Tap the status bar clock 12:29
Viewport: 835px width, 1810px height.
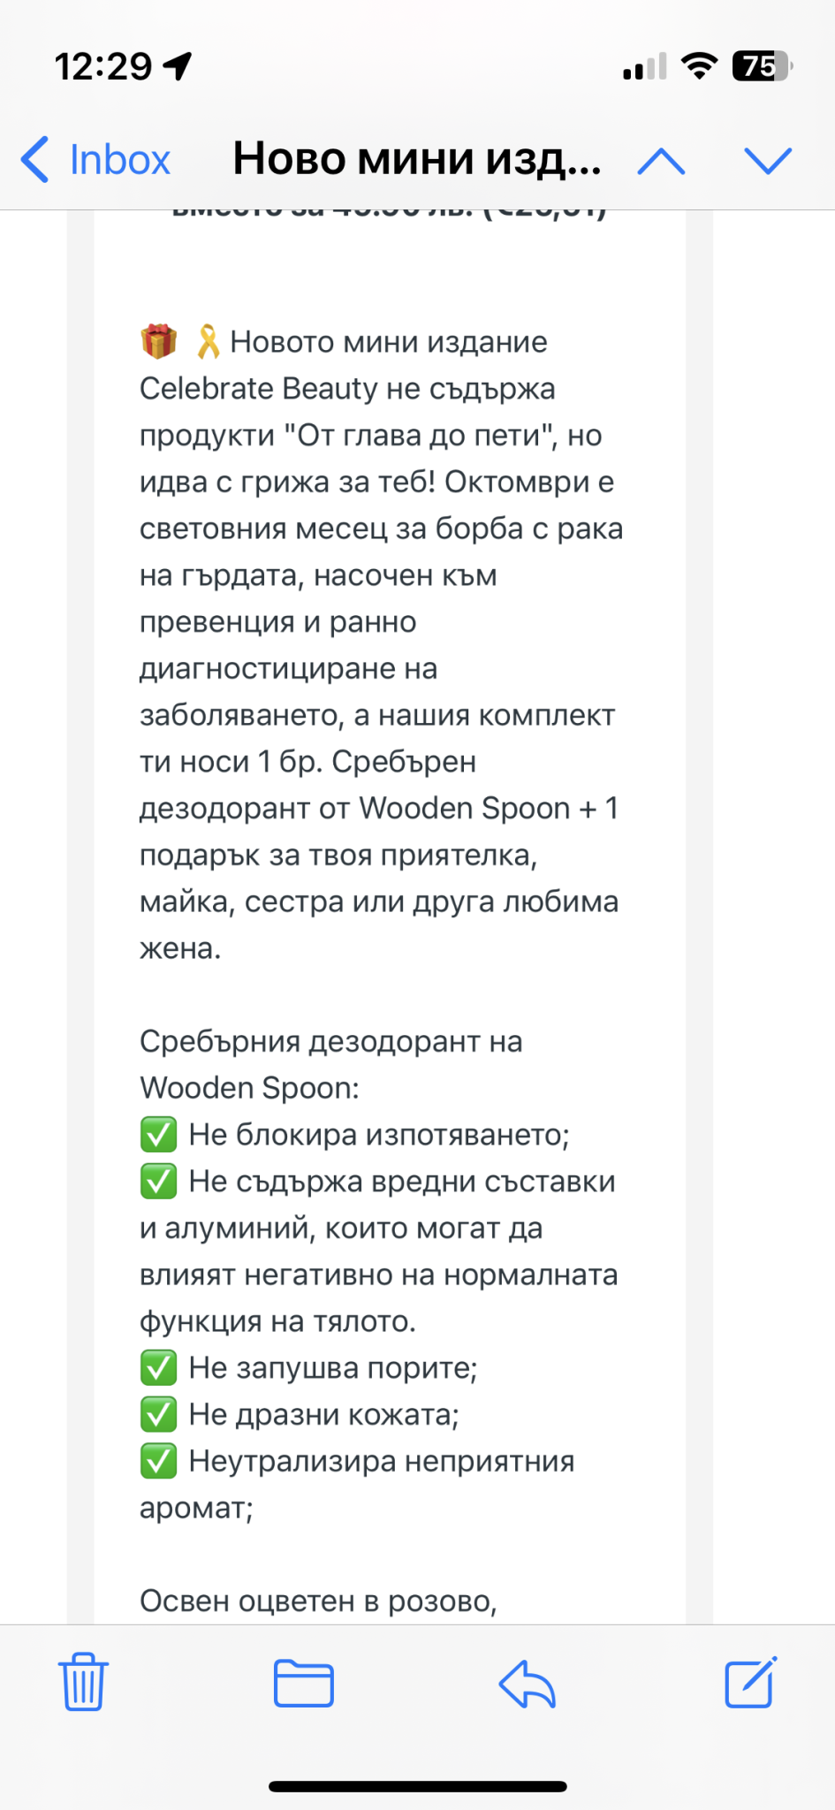(103, 66)
